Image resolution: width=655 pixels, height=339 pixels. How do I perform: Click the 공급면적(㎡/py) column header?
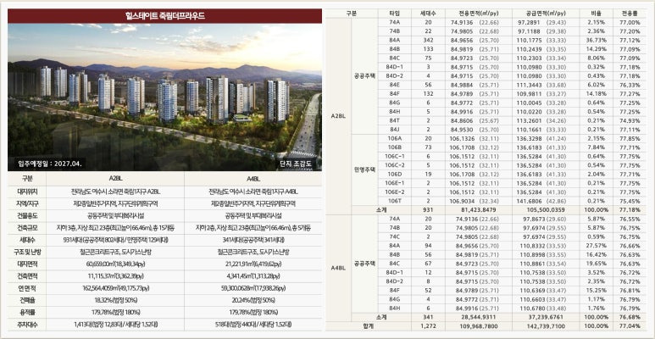click(545, 14)
